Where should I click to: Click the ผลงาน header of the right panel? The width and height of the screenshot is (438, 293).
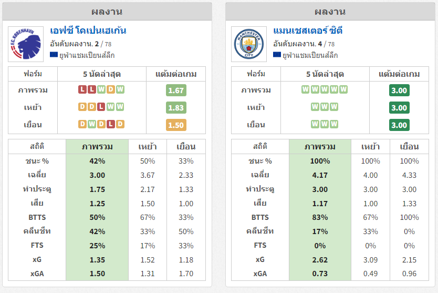[330, 12]
